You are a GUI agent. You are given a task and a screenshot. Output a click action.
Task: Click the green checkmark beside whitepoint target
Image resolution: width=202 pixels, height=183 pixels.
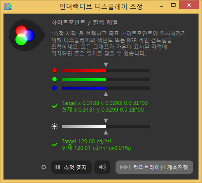point(55,106)
